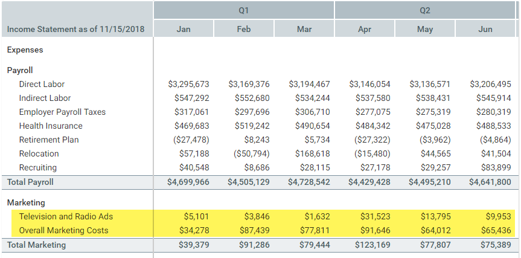The width and height of the screenshot is (521, 258).
Task: Select the Jan Direct Labor value $3,295,673
Action: (188, 84)
